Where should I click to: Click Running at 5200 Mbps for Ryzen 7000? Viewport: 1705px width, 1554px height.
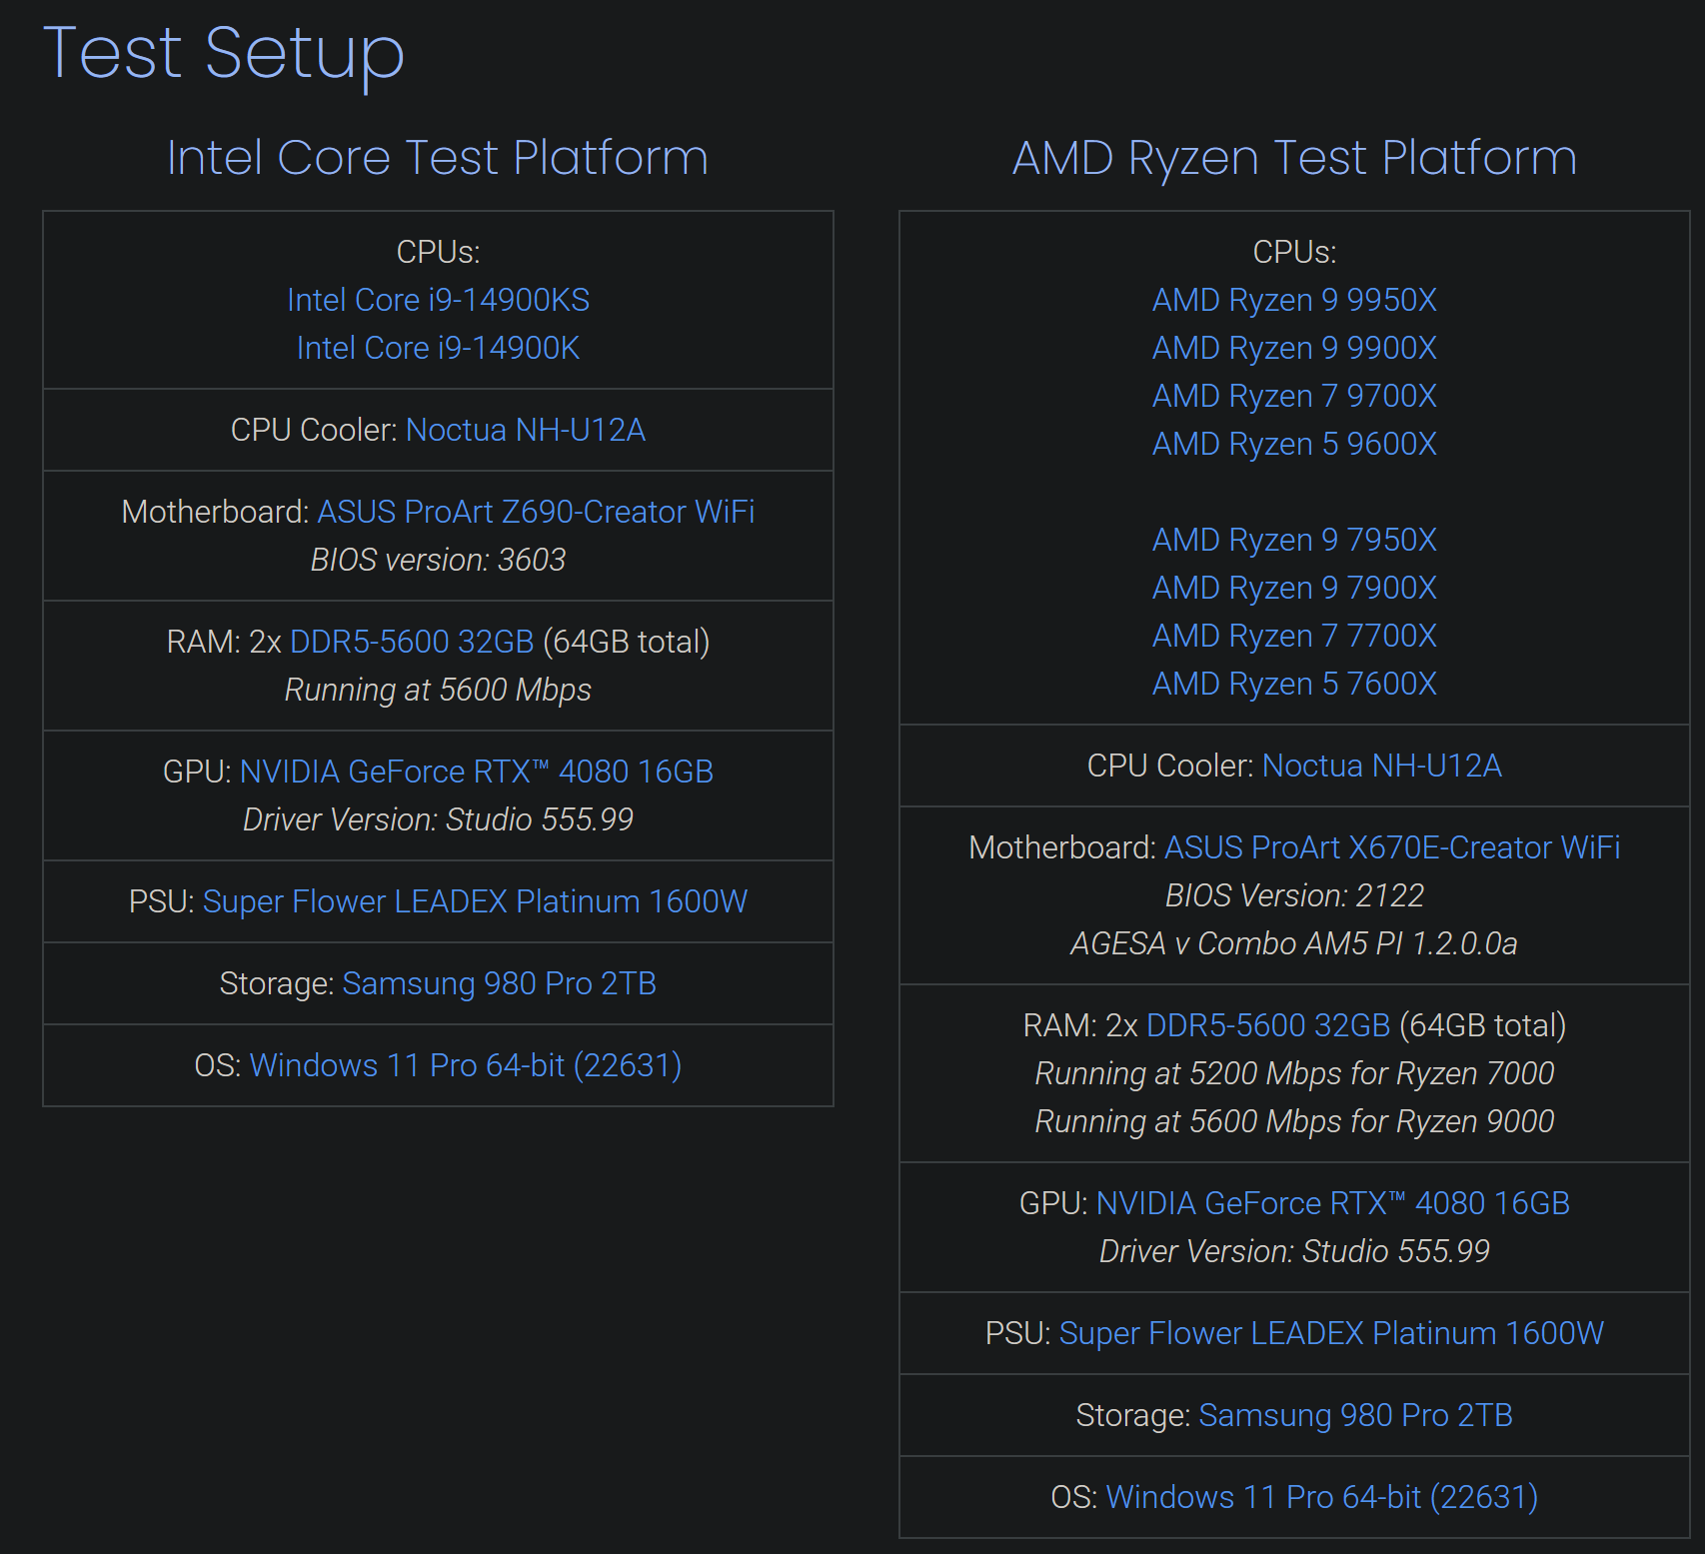[x=1294, y=1073]
